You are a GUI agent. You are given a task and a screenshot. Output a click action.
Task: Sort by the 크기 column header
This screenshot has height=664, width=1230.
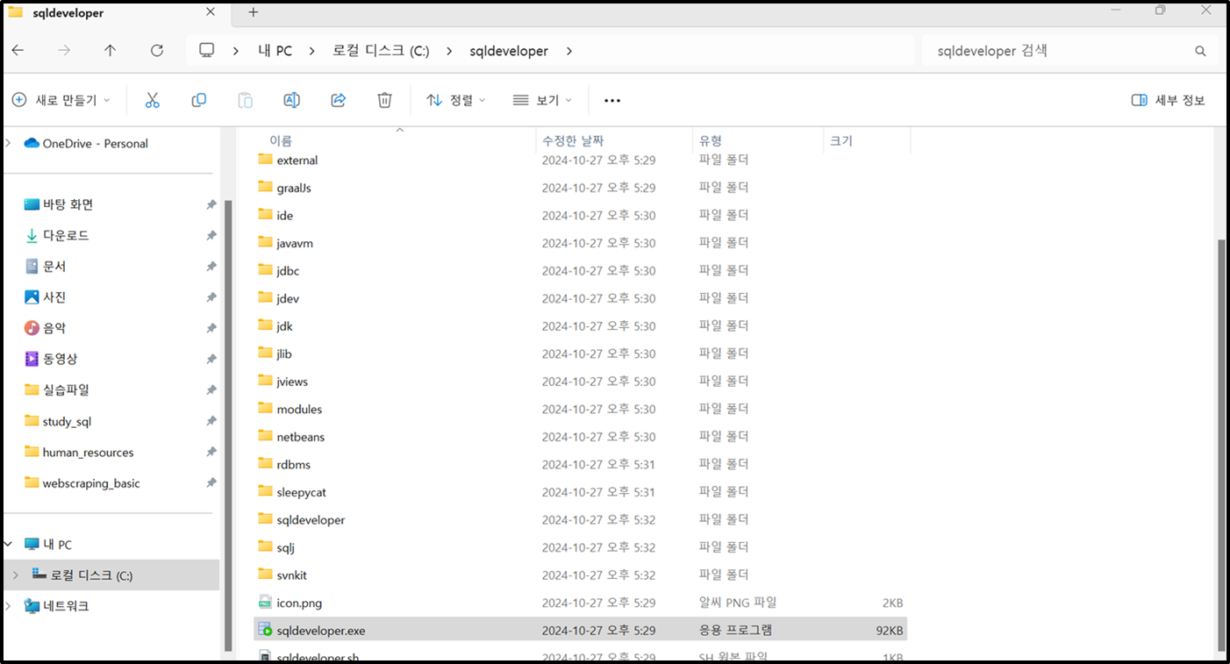pyautogui.click(x=841, y=140)
